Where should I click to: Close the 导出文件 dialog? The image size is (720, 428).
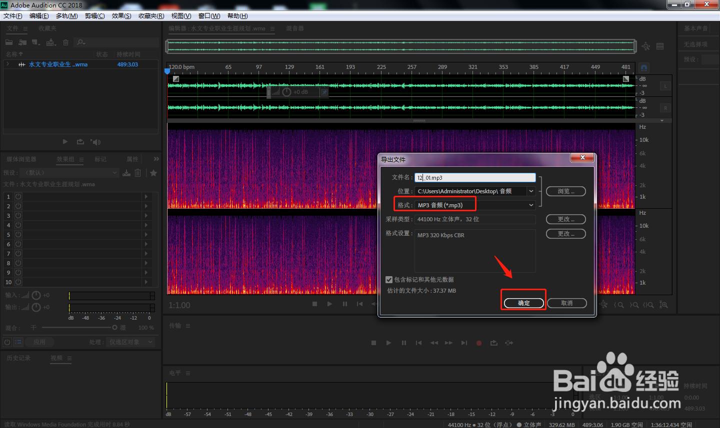(x=582, y=157)
